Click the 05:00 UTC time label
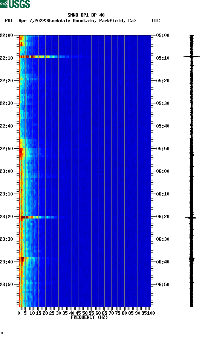The height and width of the screenshot is (337, 208). 163,35
